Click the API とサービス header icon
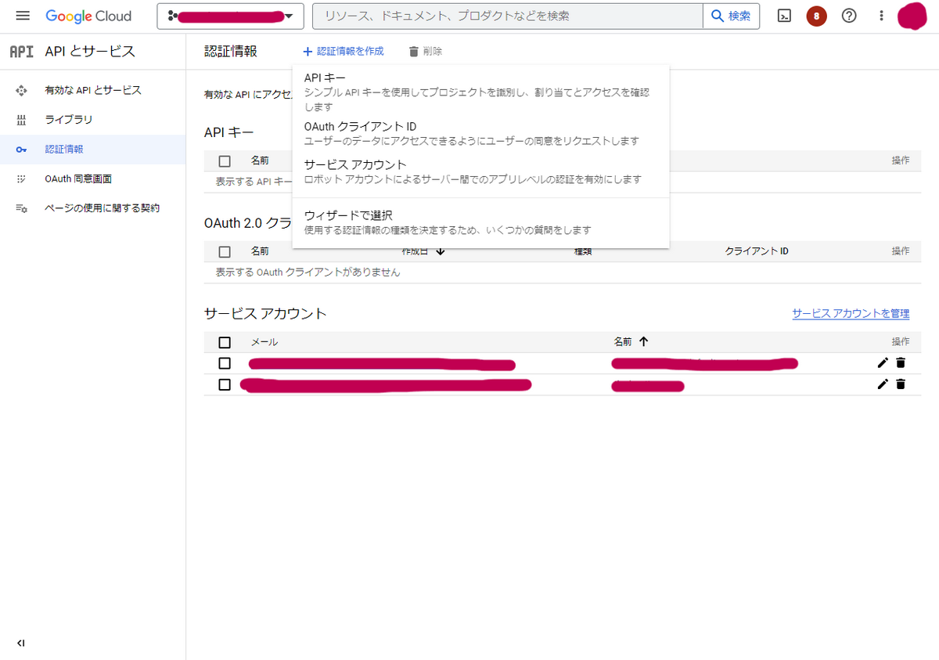The image size is (939, 660). pyautogui.click(x=22, y=52)
